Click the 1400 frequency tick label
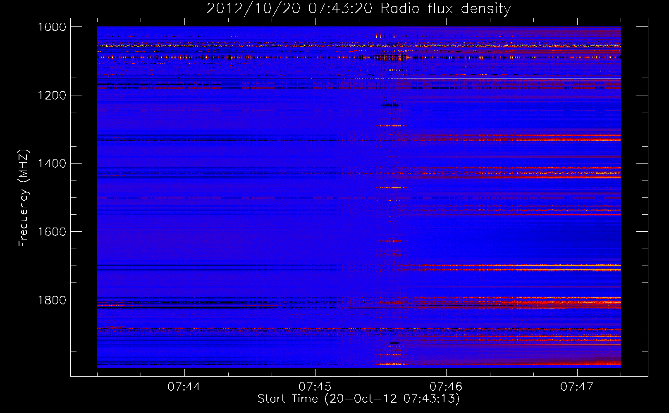 point(52,164)
